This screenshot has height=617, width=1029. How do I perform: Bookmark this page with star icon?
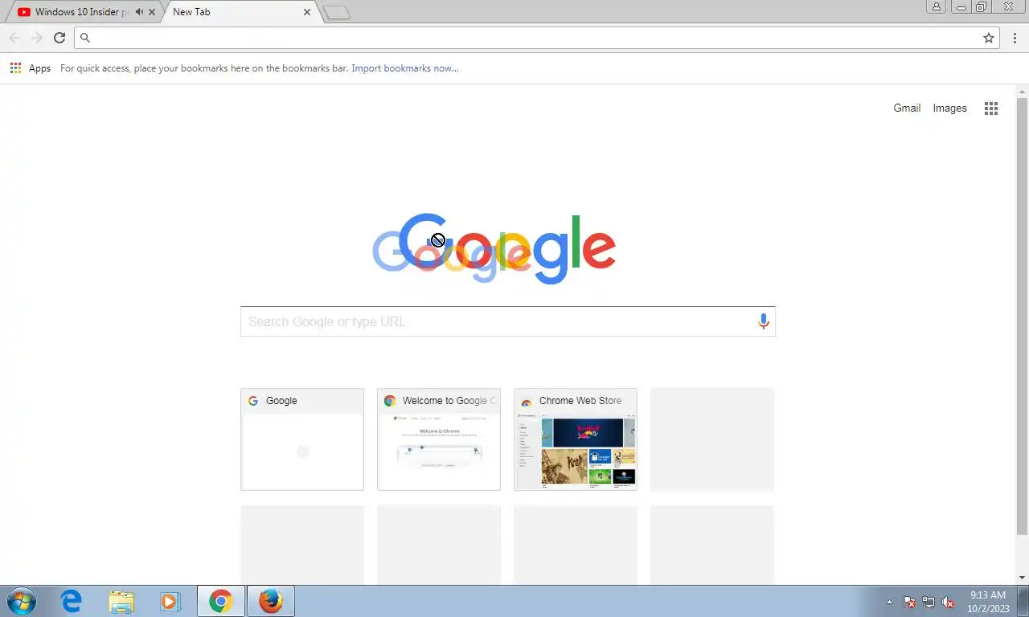pyautogui.click(x=989, y=38)
